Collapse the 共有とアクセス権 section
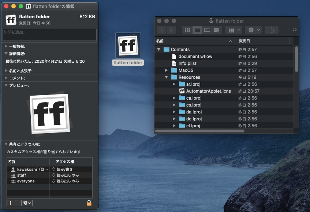Viewport: 310px width, 212px height. point(6,144)
